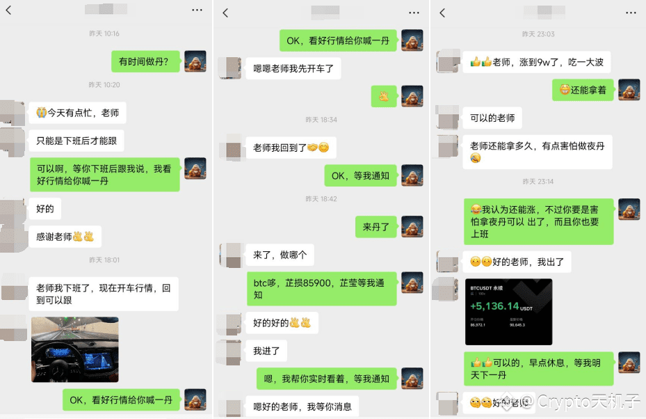Viewport: 646px width, 419px height.
Task: Select message 老师我回到了
Action: click(x=291, y=148)
